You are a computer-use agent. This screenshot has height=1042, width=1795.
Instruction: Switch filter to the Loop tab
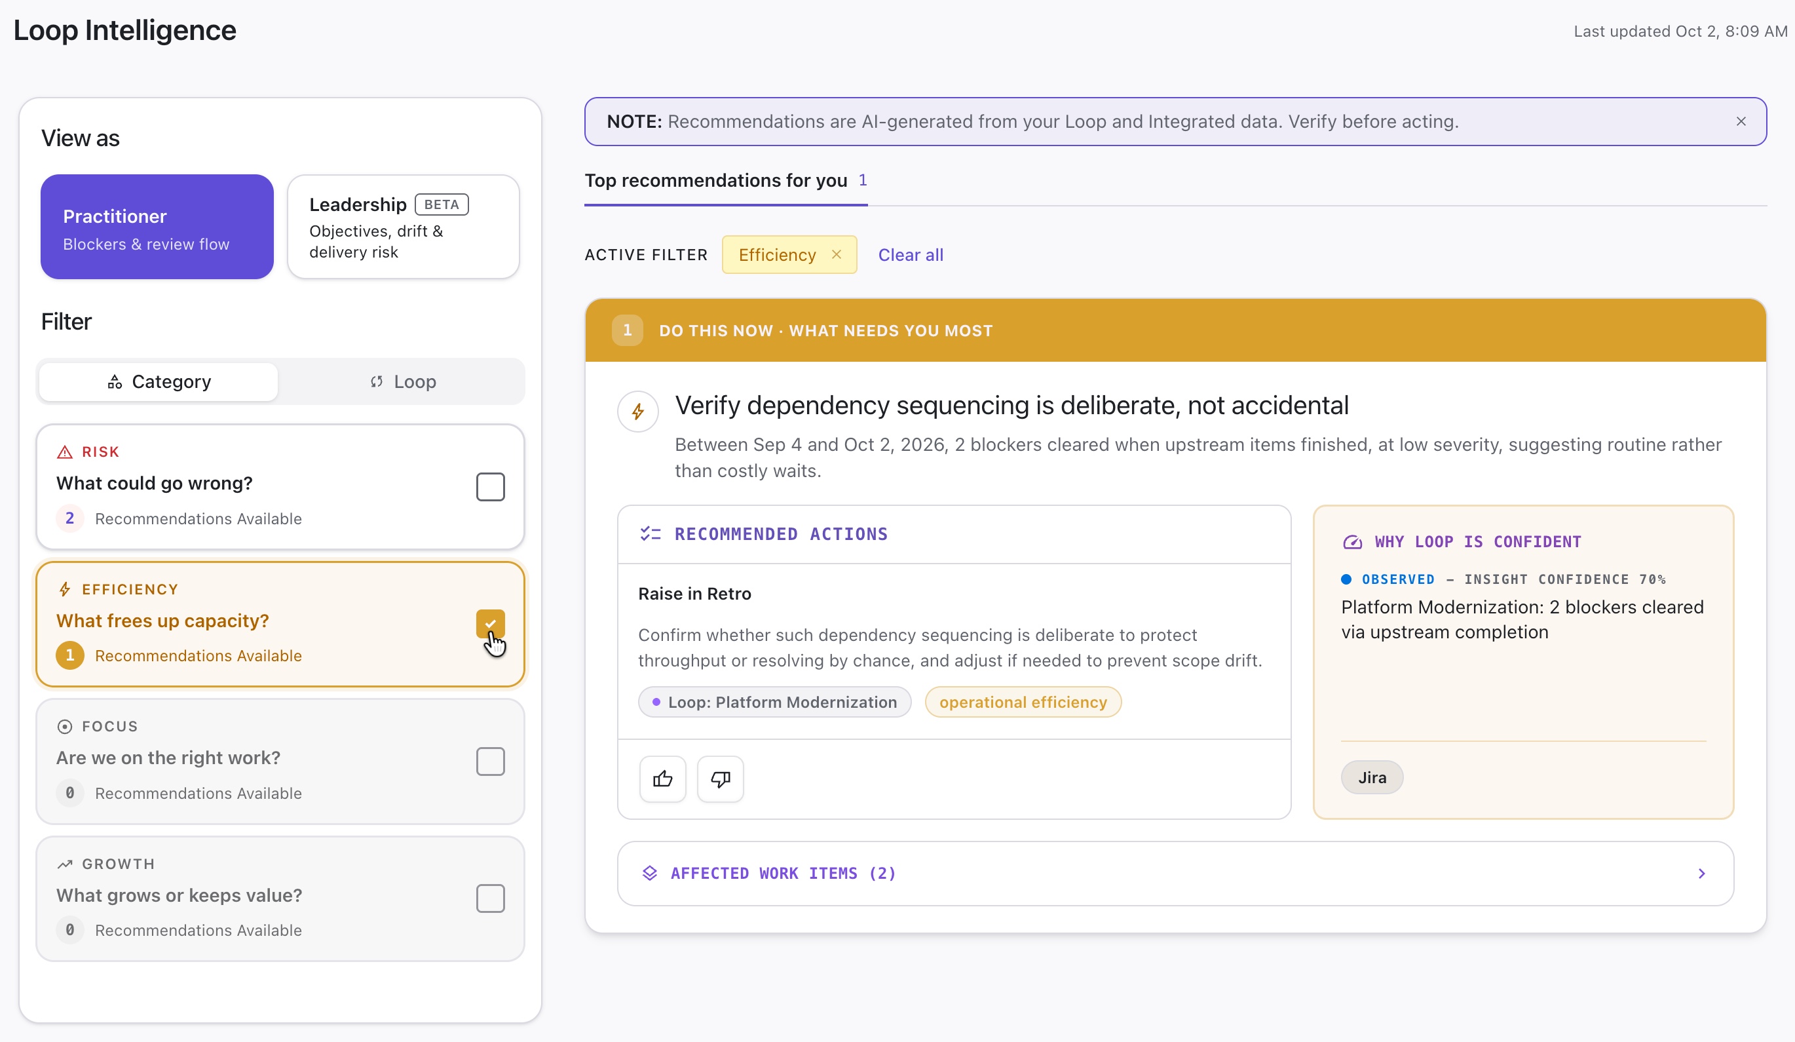tap(402, 382)
